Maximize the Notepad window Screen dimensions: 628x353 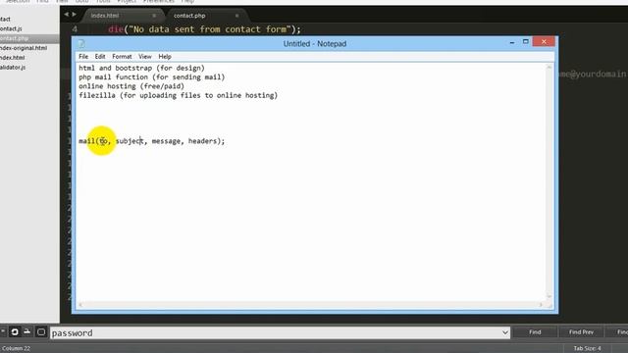point(526,42)
